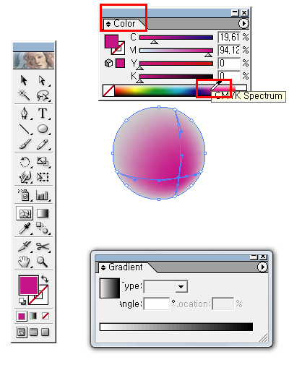Click the Color panel Fill swatch
Viewport: 289px width, 370px height.
[x=111, y=41]
